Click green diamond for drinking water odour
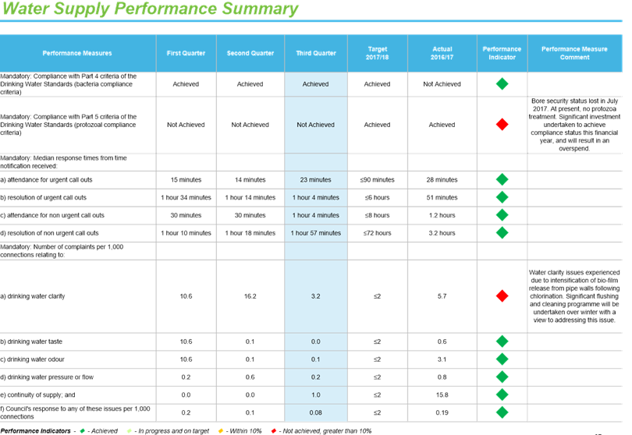Image resolution: width=632 pixels, height=435 pixels. (502, 359)
